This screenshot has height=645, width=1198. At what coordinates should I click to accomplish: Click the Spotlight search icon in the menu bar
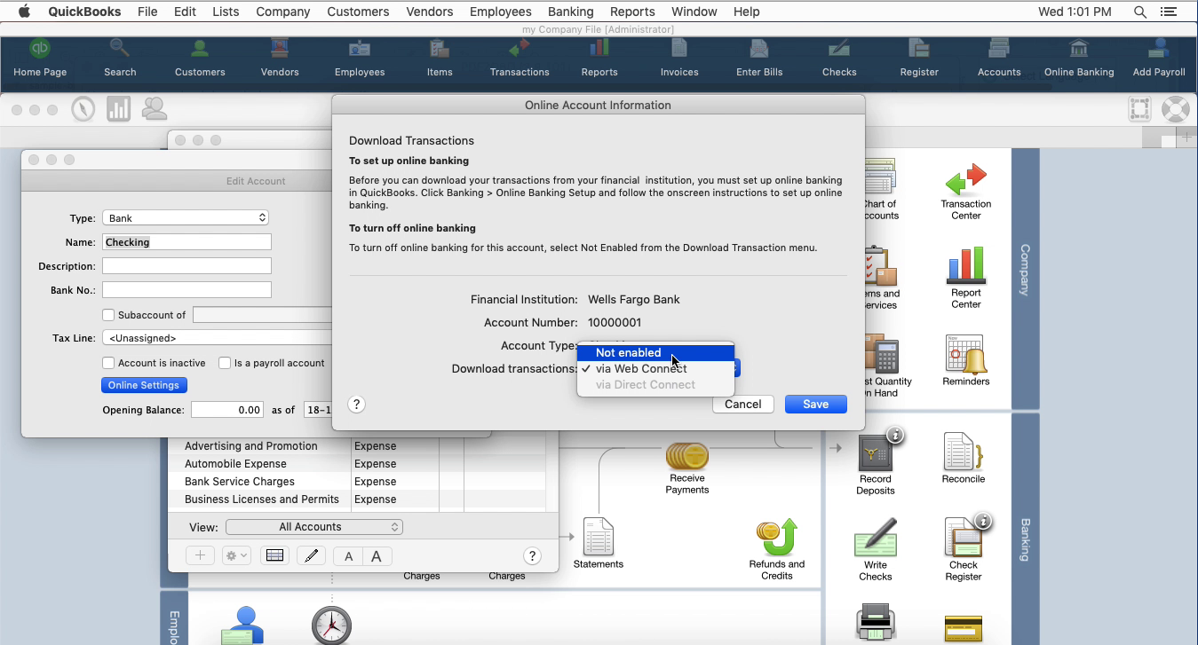[1140, 12]
